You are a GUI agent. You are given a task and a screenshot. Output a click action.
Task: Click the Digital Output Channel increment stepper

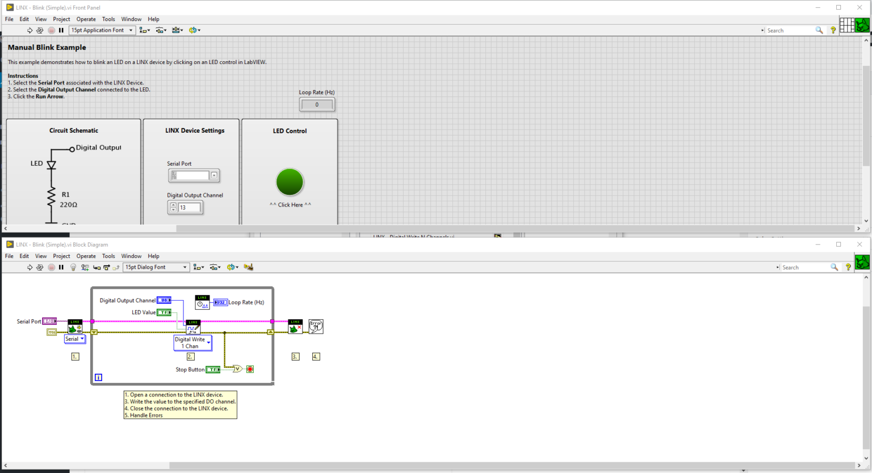(x=173, y=205)
